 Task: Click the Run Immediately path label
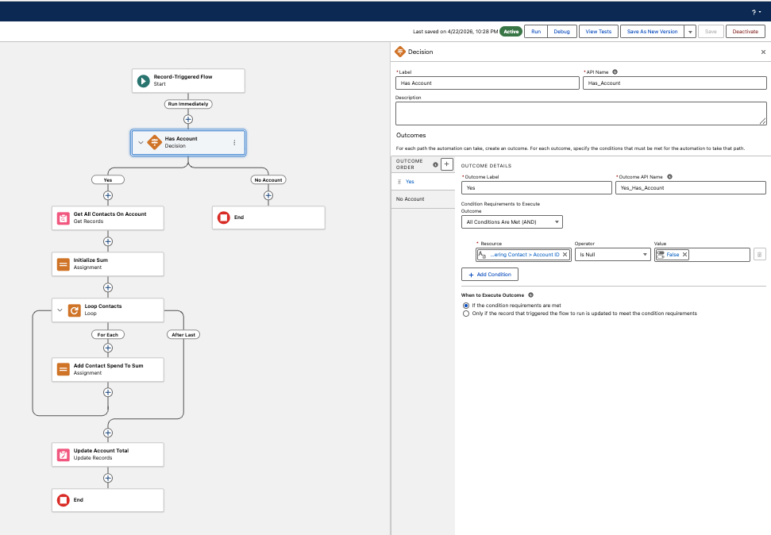pyautogui.click(x=188, y=104)
